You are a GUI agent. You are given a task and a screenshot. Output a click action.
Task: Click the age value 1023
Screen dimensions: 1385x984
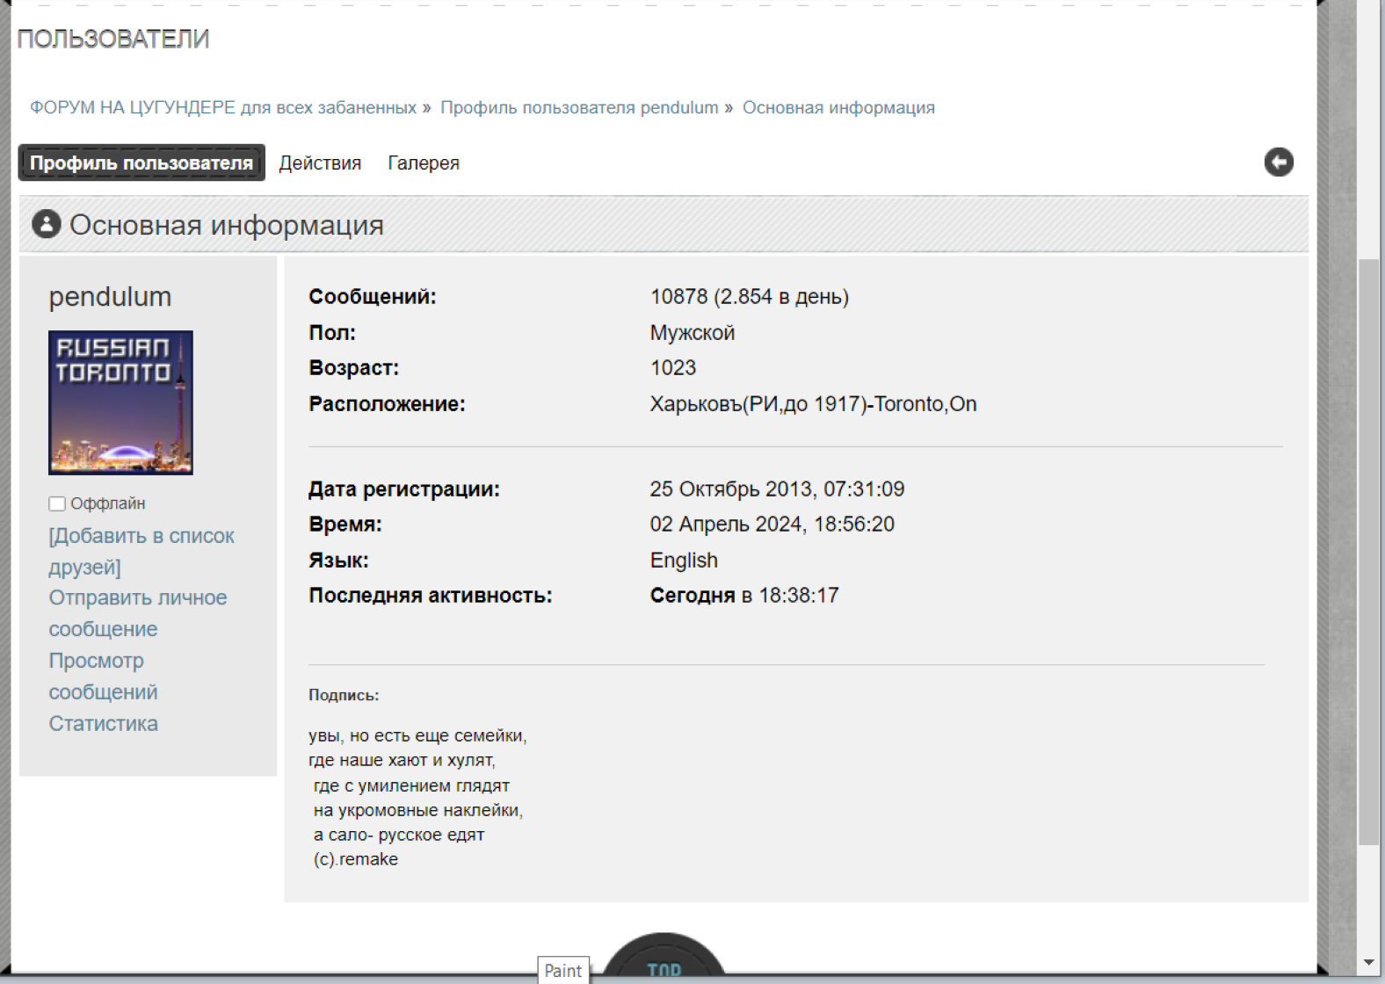click(673, 368)
